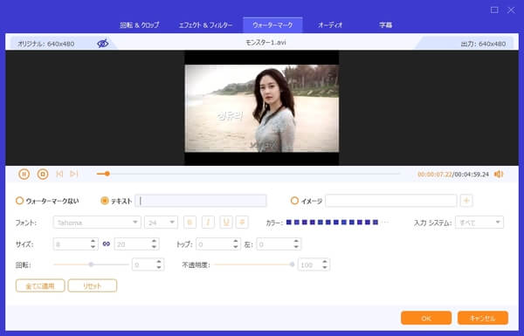Focus the image path input field

coord(390,201)
